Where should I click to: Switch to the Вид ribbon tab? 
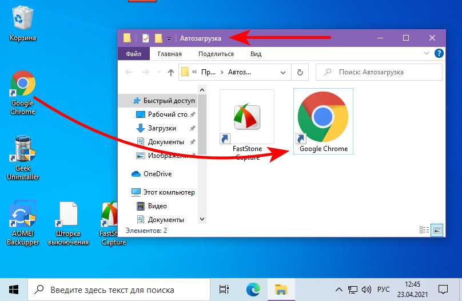pos(256,54)
